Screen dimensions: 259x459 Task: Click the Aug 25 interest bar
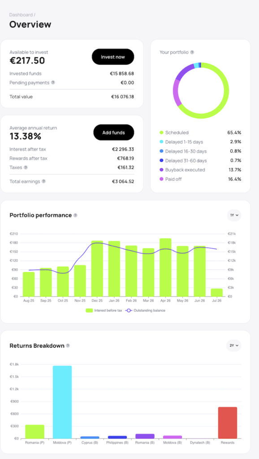[x=29, y=284]
